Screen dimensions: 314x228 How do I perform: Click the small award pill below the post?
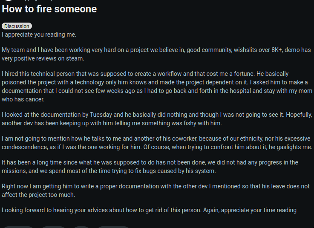click(81, 227)
